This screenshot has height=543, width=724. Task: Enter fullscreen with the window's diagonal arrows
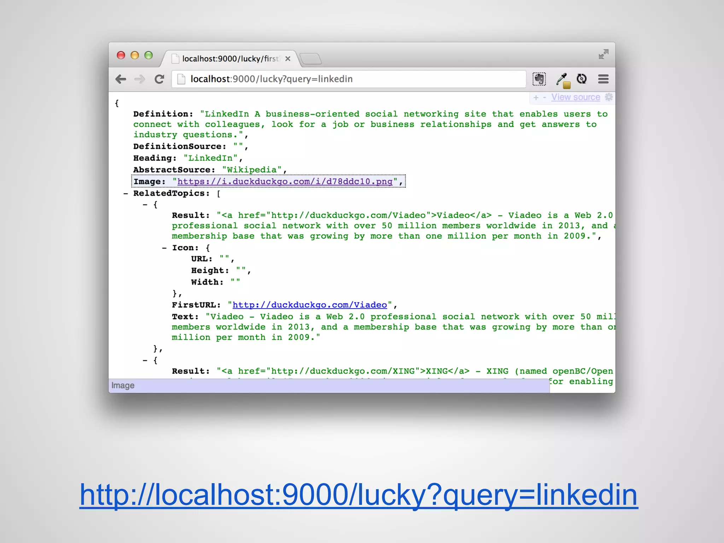point(603,54)
